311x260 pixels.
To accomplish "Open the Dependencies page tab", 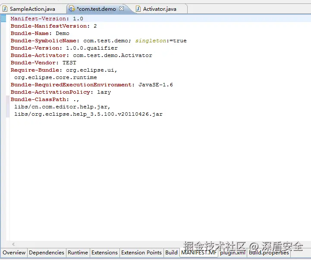I will click(47, 253).
